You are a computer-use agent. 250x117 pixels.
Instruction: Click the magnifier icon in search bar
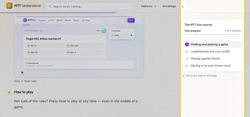pos(50,6)
